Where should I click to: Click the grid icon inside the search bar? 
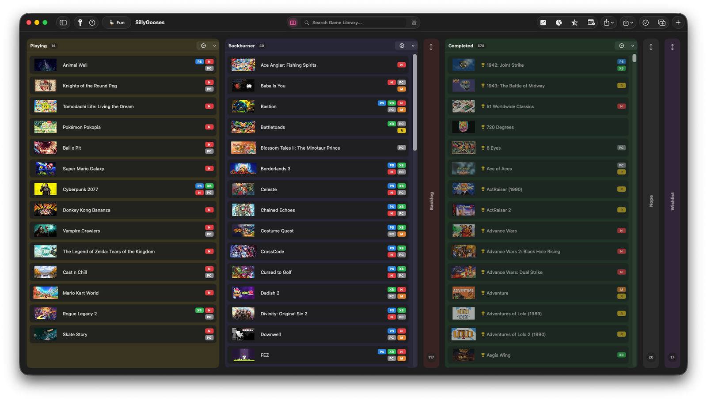click(414, 23)
